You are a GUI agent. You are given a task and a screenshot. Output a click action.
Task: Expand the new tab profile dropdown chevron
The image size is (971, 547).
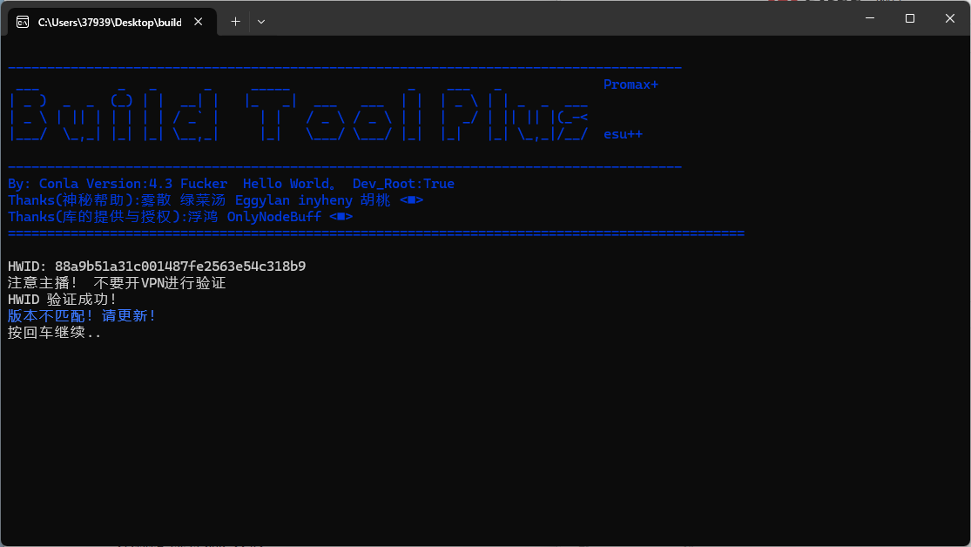pos(261,22)
